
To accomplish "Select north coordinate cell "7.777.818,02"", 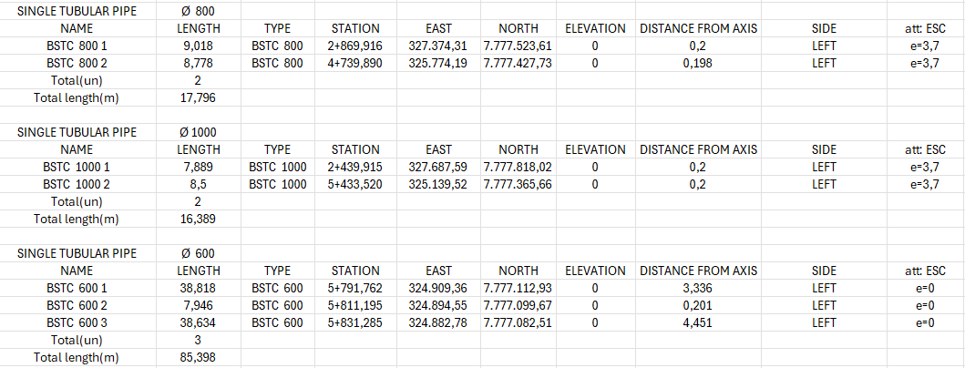I will [518, 167].
